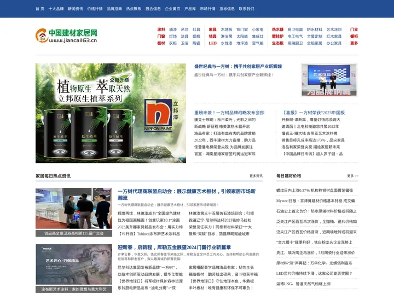Viewport: 394px width, 295px height.
Task: Open 集成灶 category link
Action: click(258, 37)
